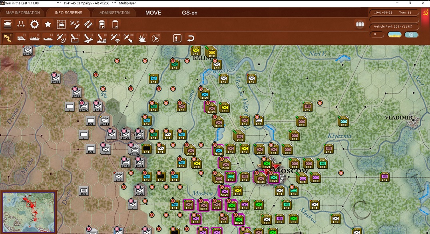Select the green unit labeled 8=30
430x234 pixels.
(231, 206)
